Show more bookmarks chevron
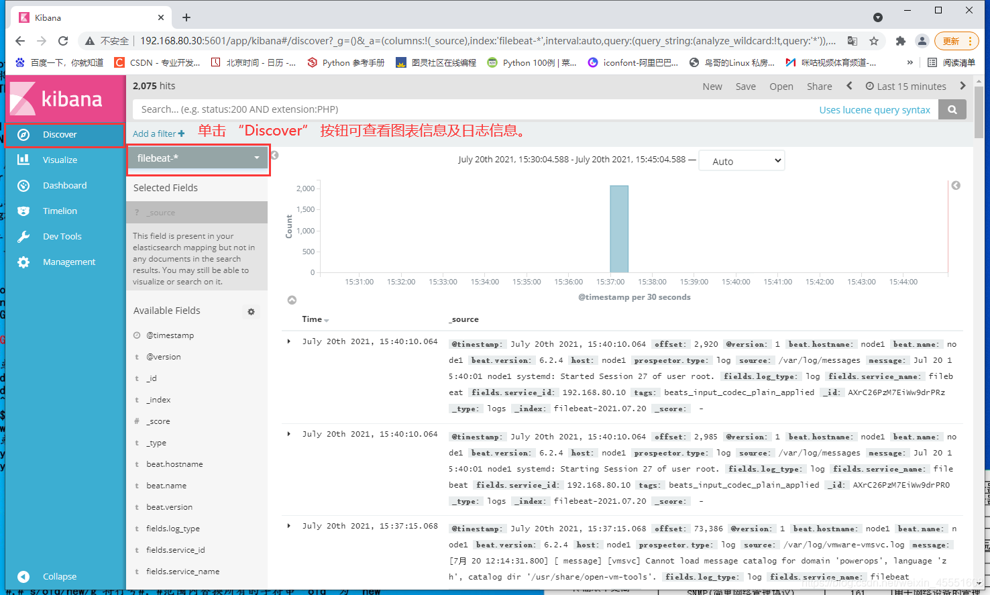The image size is (990, 595). coord(910,62)
